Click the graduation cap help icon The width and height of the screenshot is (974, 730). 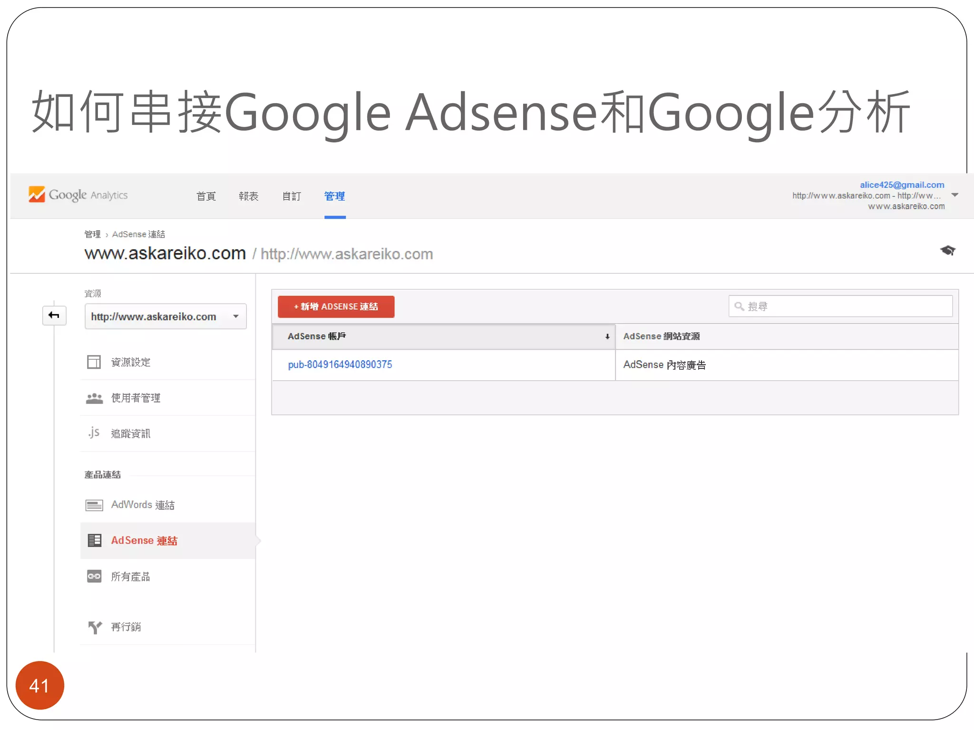[x=947, y=250]
